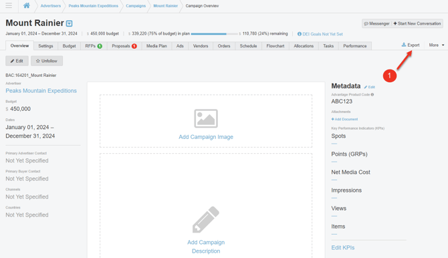
Task: Open the Orders tab
Action: [224, 46]
